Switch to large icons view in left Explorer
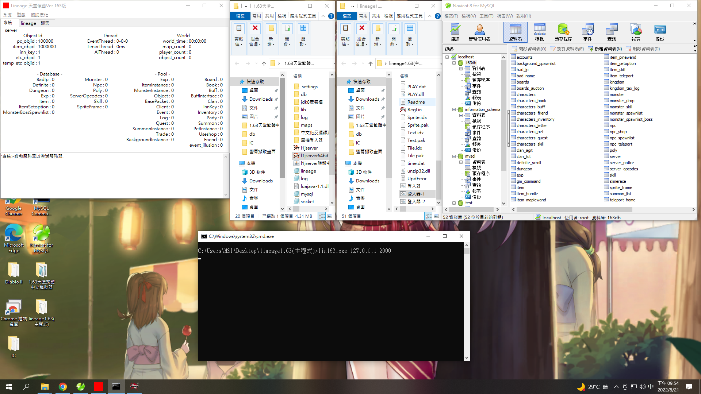The height and width of the screenshot is (394, 701). pos(330,216)
